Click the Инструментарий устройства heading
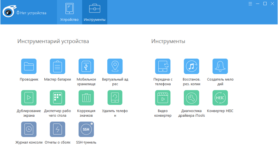Viewport: 278px width, 149px height. click(x=53, y=41)
